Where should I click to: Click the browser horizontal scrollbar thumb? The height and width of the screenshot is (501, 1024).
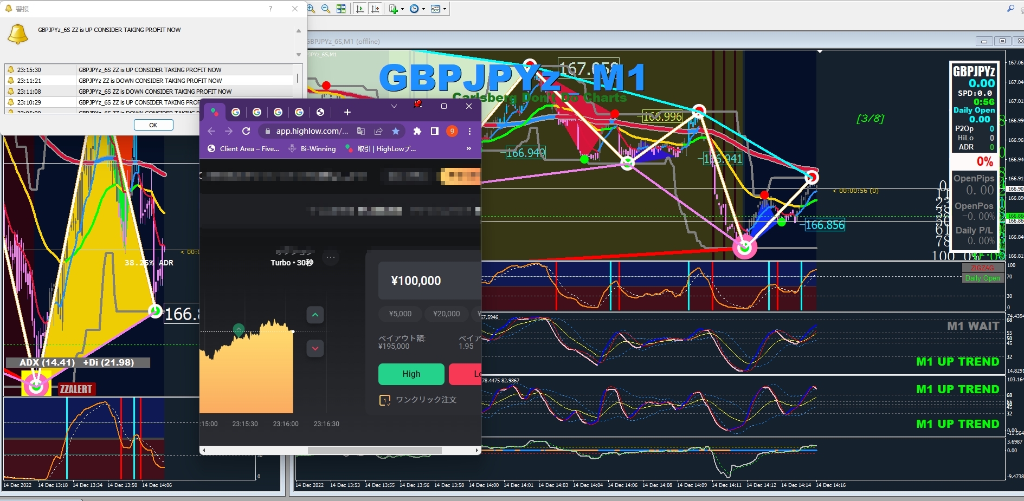click(x=375, y=450)
